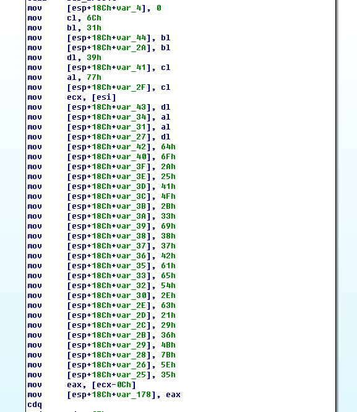Select value 54h on the var_32 line

point(168,286)
